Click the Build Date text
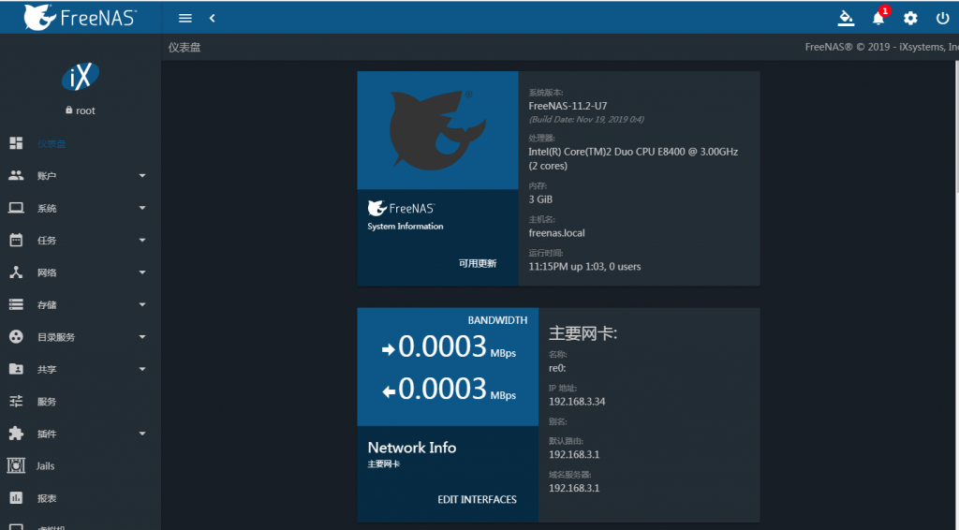Screen dimensions: 959x530 tap(586, 119)
